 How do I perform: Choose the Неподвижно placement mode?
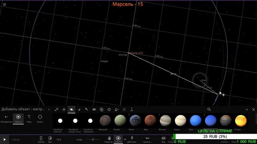click(6, 118)
